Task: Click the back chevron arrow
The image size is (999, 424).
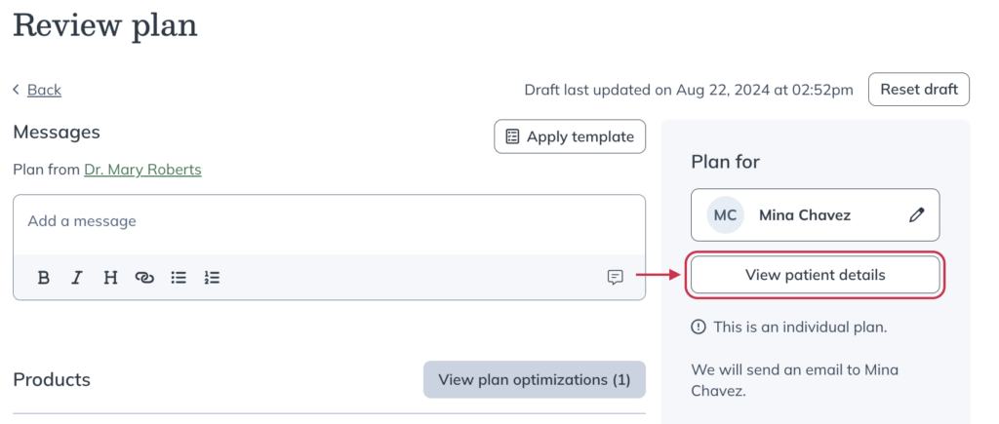Action: coord(17,90)
